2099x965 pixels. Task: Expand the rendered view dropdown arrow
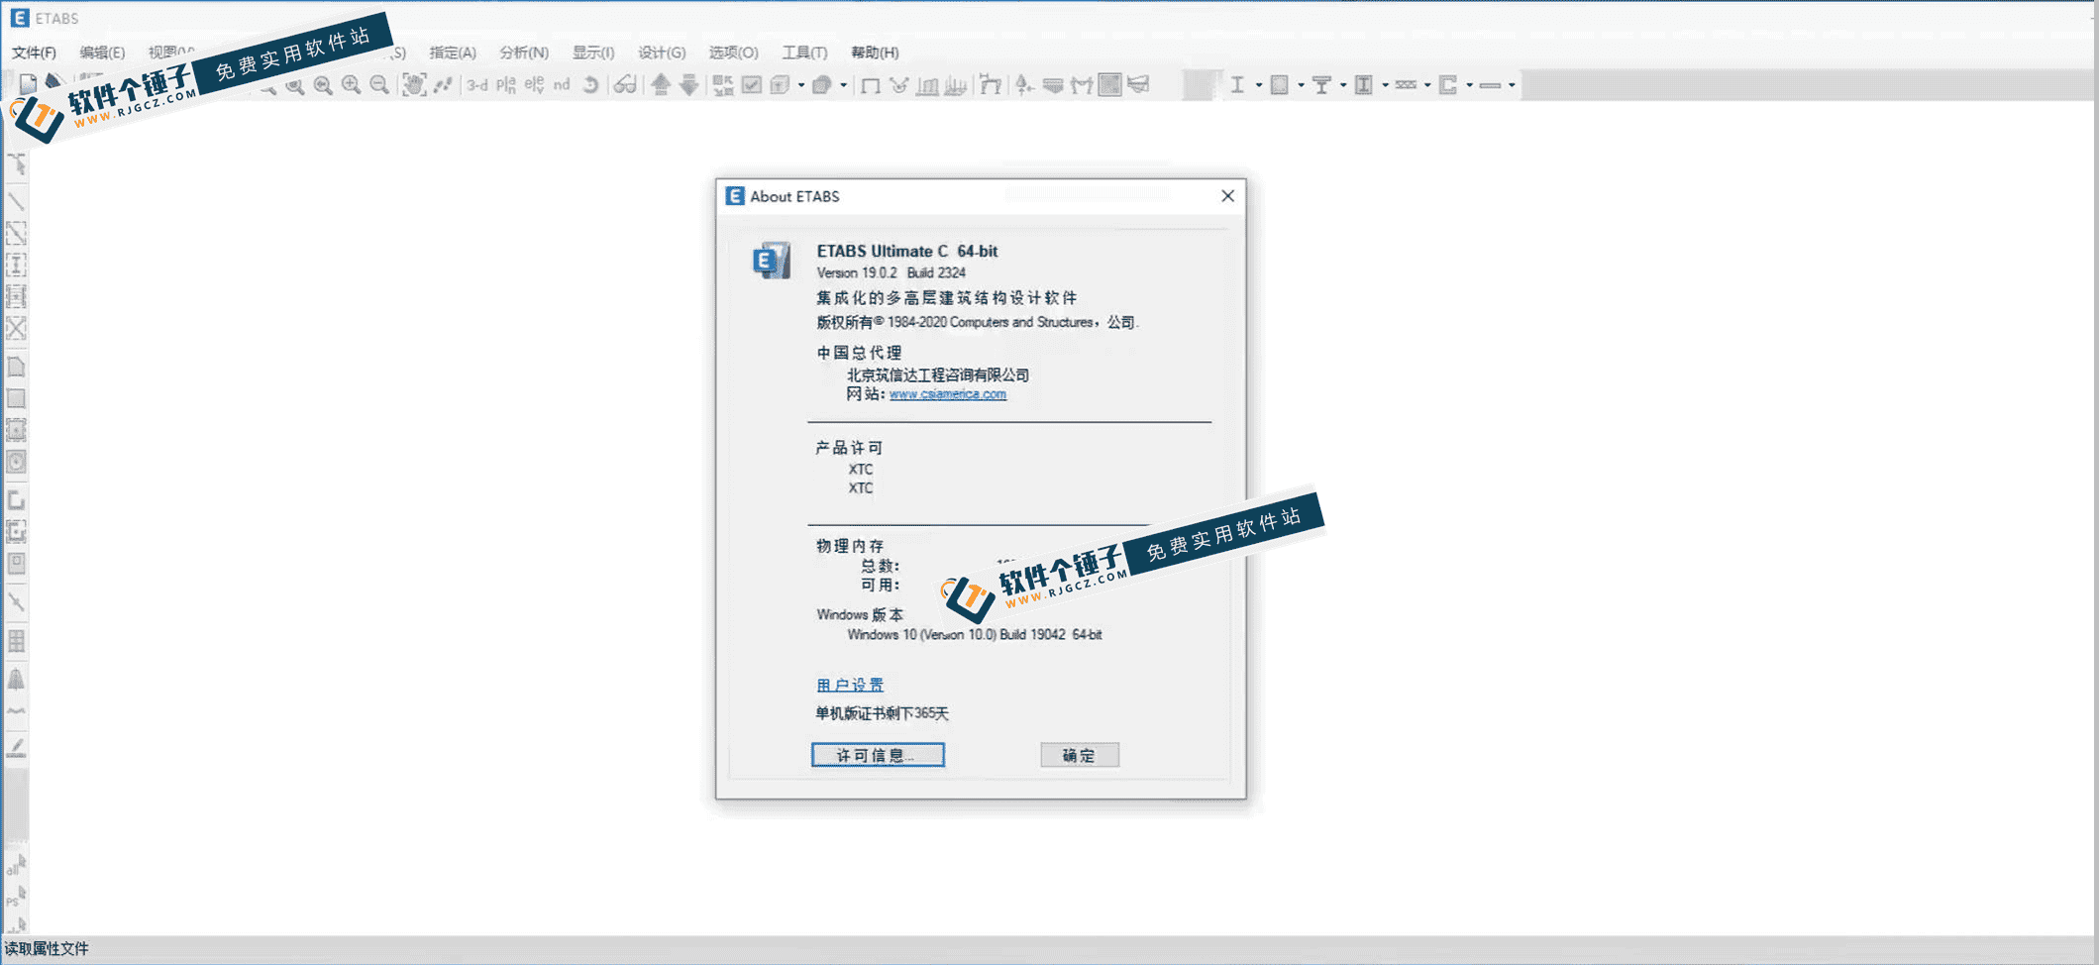(x=844, y=85)
